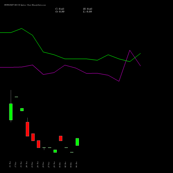Viewport: 173px width, 173px height.
Task: Click the '01 Dec' date axis label
Action: (60, 164)
